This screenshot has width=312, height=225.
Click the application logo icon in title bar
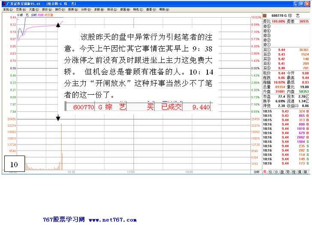[x=4, y=3]
